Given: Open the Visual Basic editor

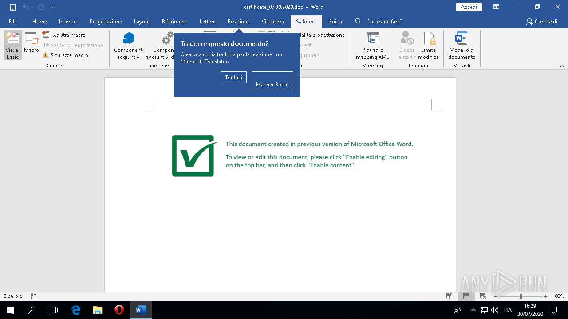Looking at the screenshot, I should coord(13,45).
